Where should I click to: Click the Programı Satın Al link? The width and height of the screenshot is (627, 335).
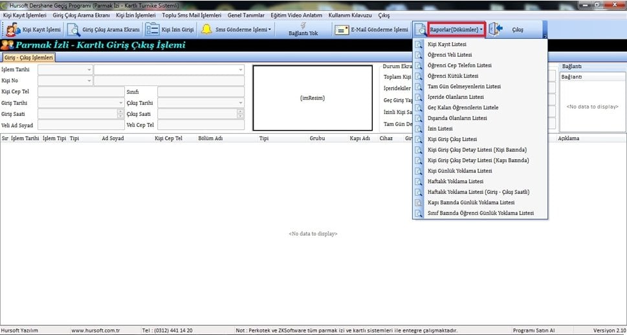[x=534, y=330]
